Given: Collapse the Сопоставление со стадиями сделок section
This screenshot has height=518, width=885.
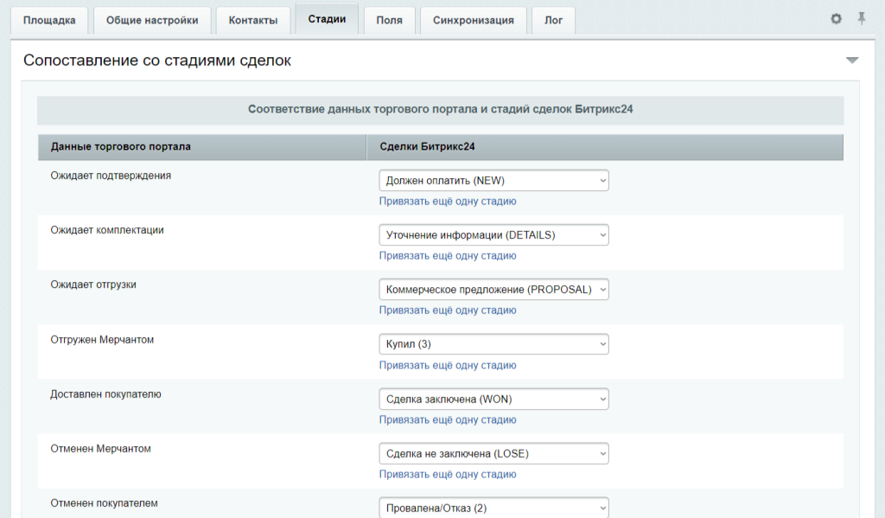Looking at the screenshot, I should click(852, 61).
